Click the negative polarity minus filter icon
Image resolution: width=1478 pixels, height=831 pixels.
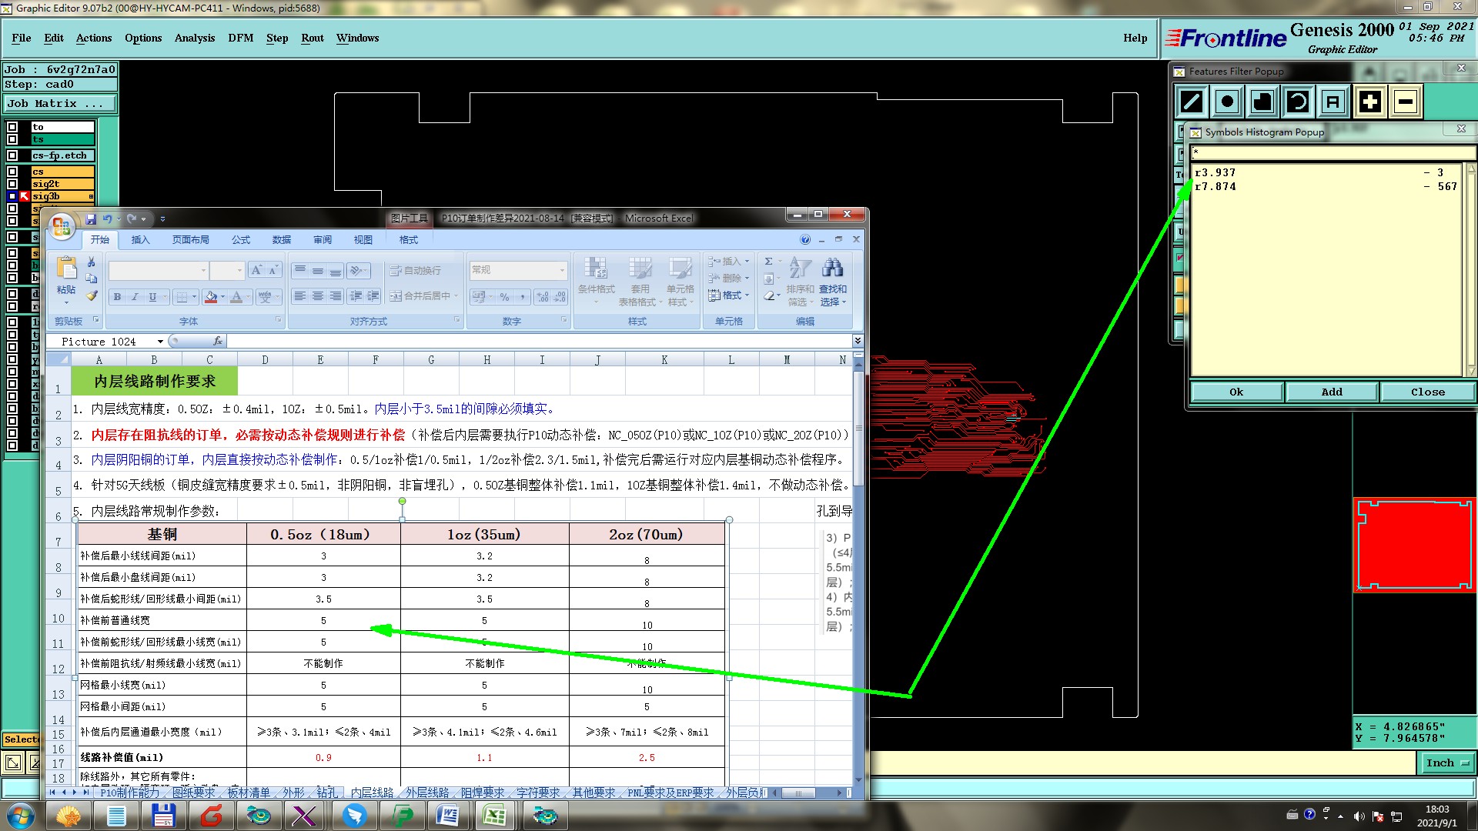pos(1406,102)
